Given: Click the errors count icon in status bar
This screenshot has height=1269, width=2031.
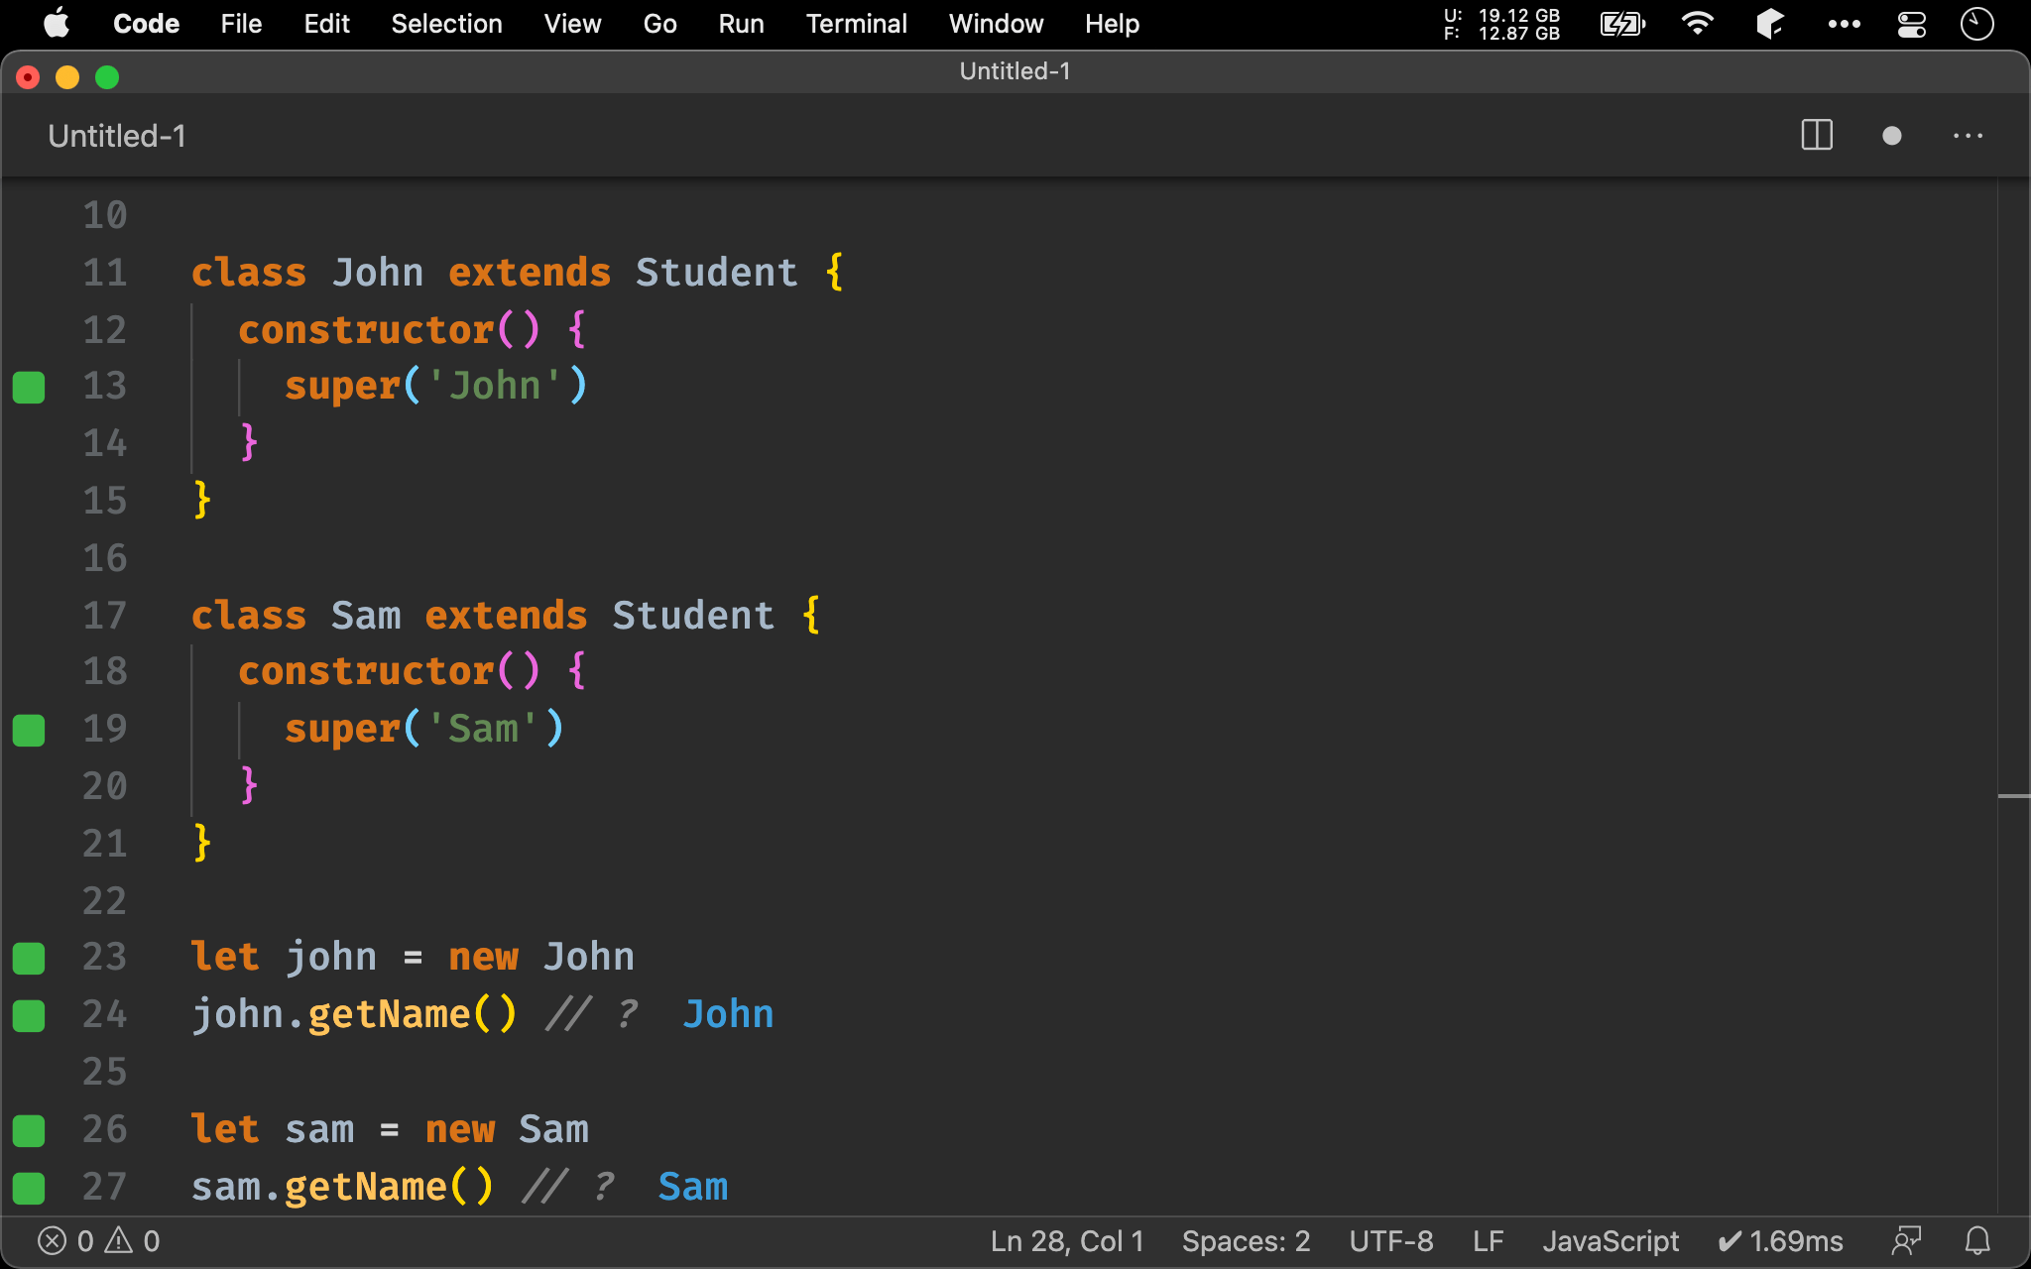Looking at the screenshot, I should tap(53, 1240).
